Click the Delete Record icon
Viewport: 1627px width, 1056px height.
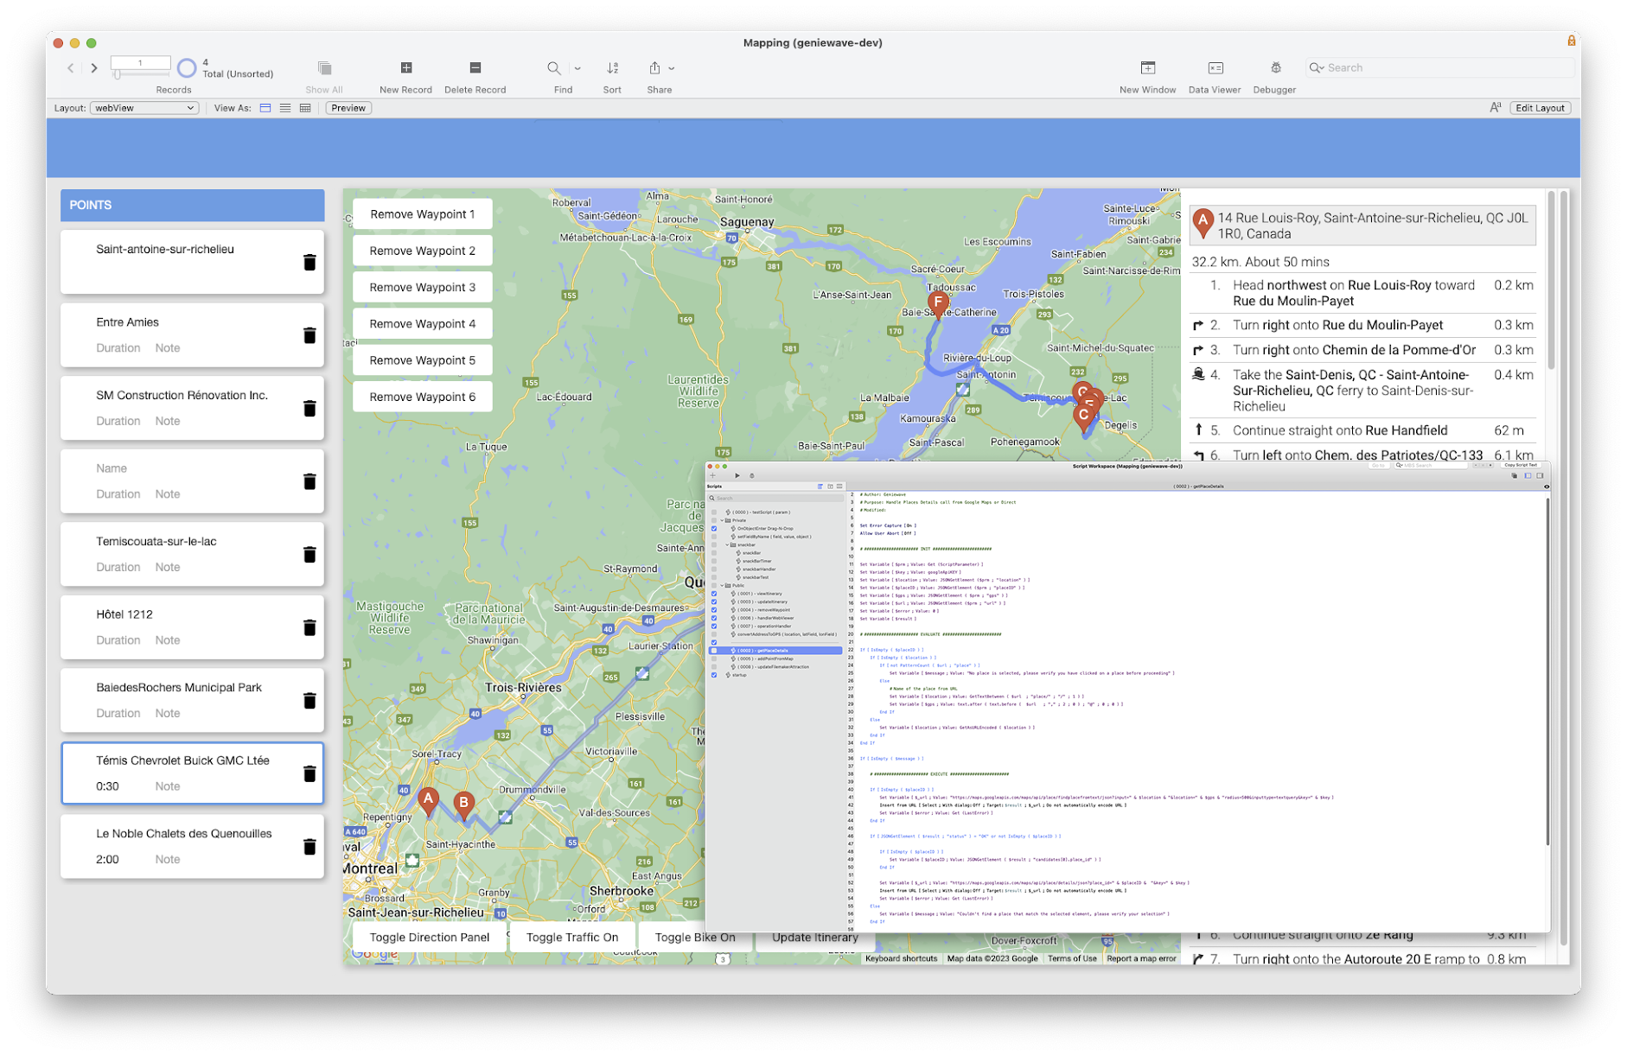[475, 67]
